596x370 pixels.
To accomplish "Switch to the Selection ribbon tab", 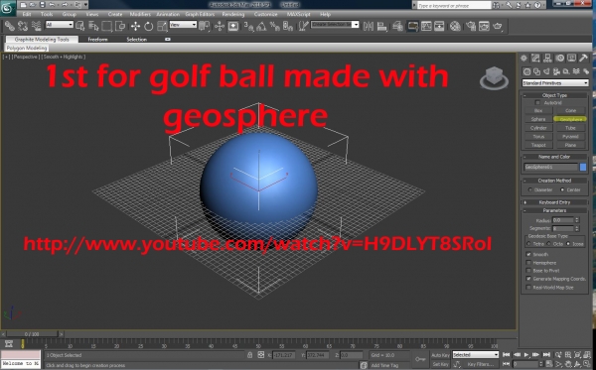I will tap(136, 40).
